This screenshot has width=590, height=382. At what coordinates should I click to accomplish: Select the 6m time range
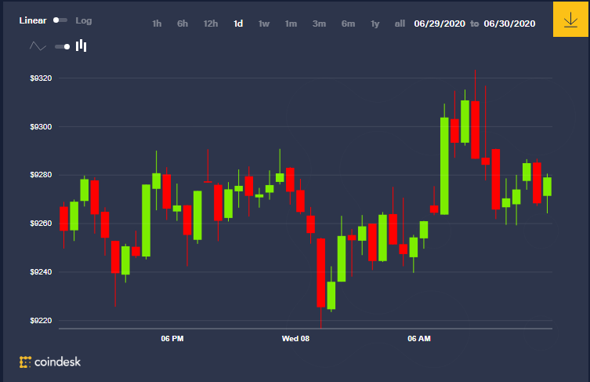coord(348,24)
